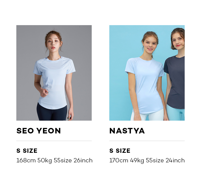Click the light blue shirt on gray background
Viewport: 201px width, 191px height.
(x=54, y=82)
